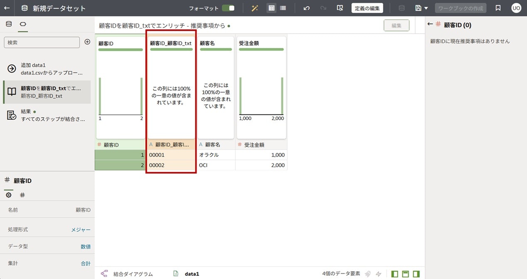Select the オラクル cell
The image size is (527, 279).
216,155
